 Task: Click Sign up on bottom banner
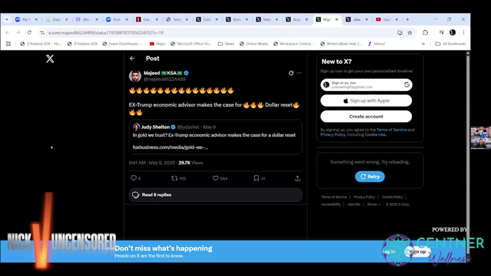[x=417, y=251]
